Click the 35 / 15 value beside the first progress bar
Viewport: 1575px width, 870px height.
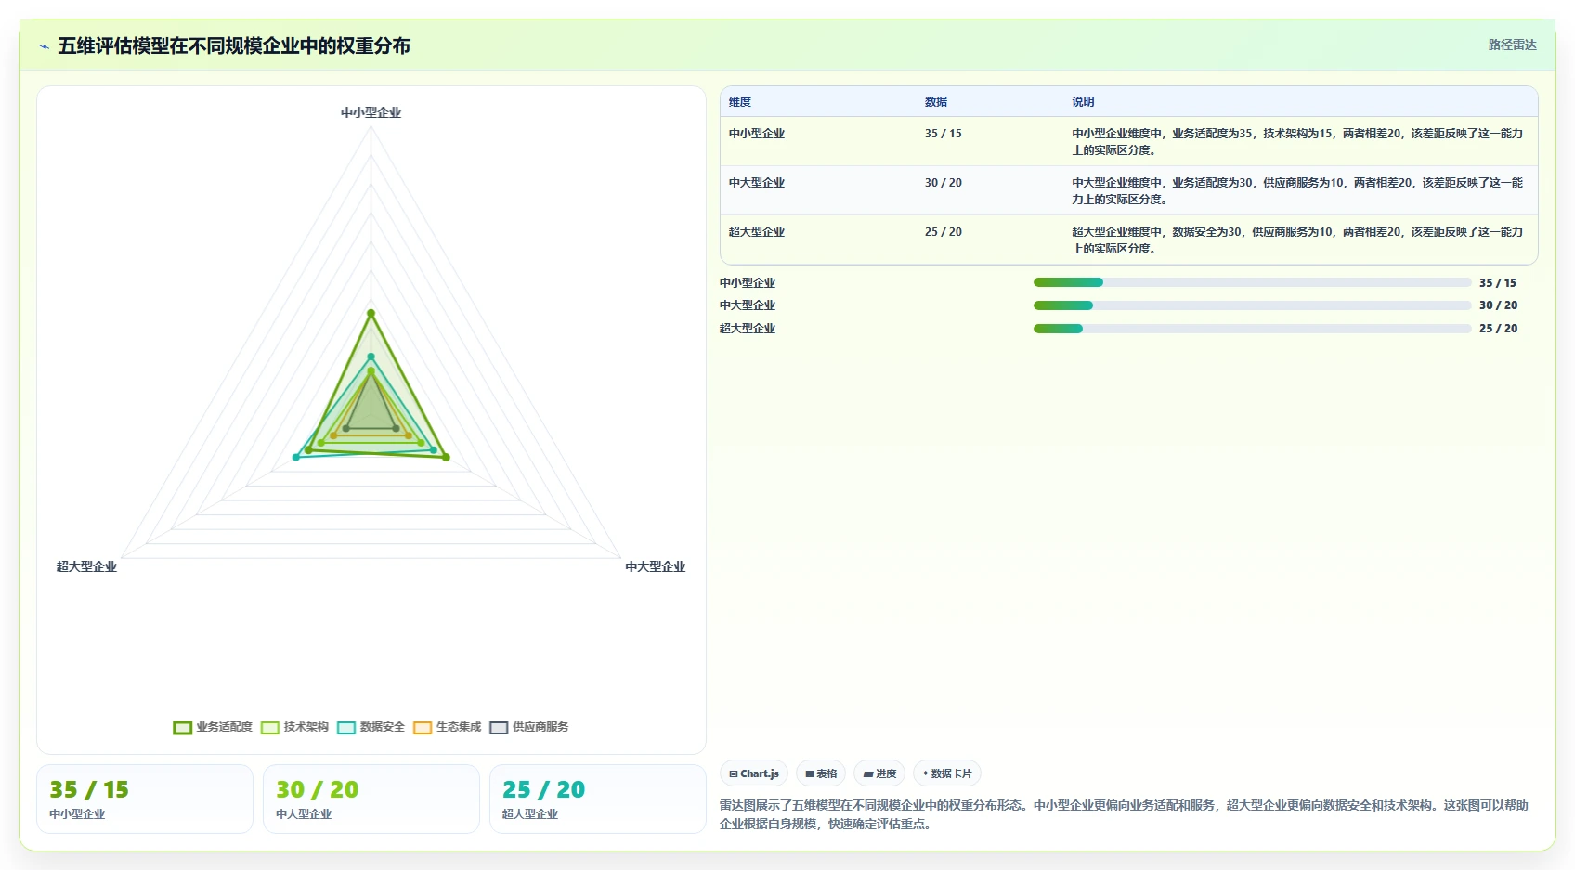(x=1498, y=283)
